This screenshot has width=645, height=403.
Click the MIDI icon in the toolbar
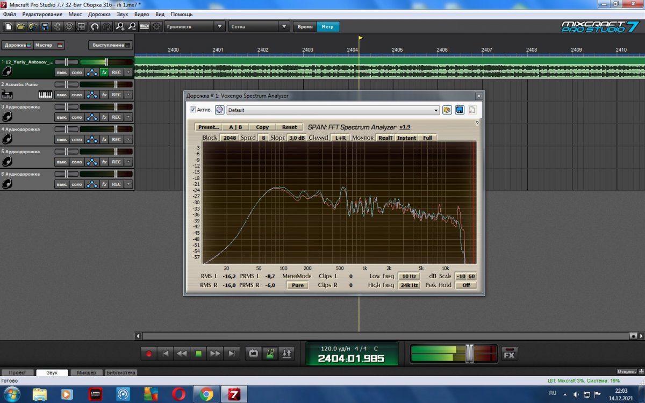[x=144, y=26]
